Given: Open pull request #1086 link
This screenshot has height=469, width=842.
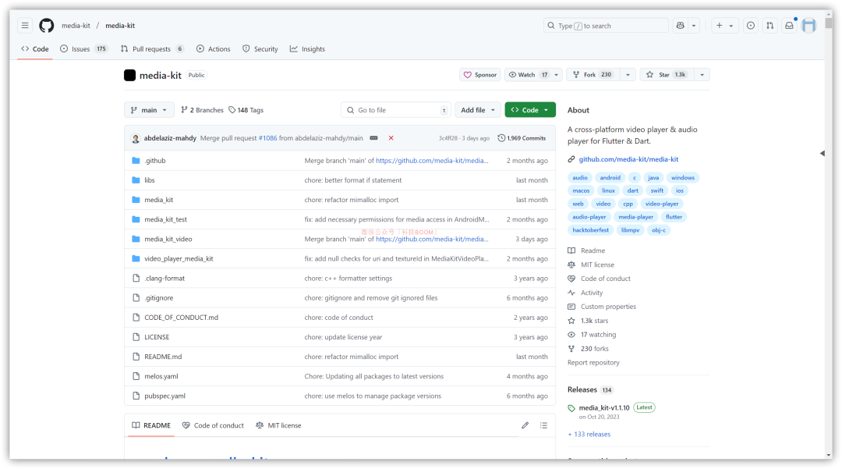Looking at the screenshot, I should tap(268, 138).
